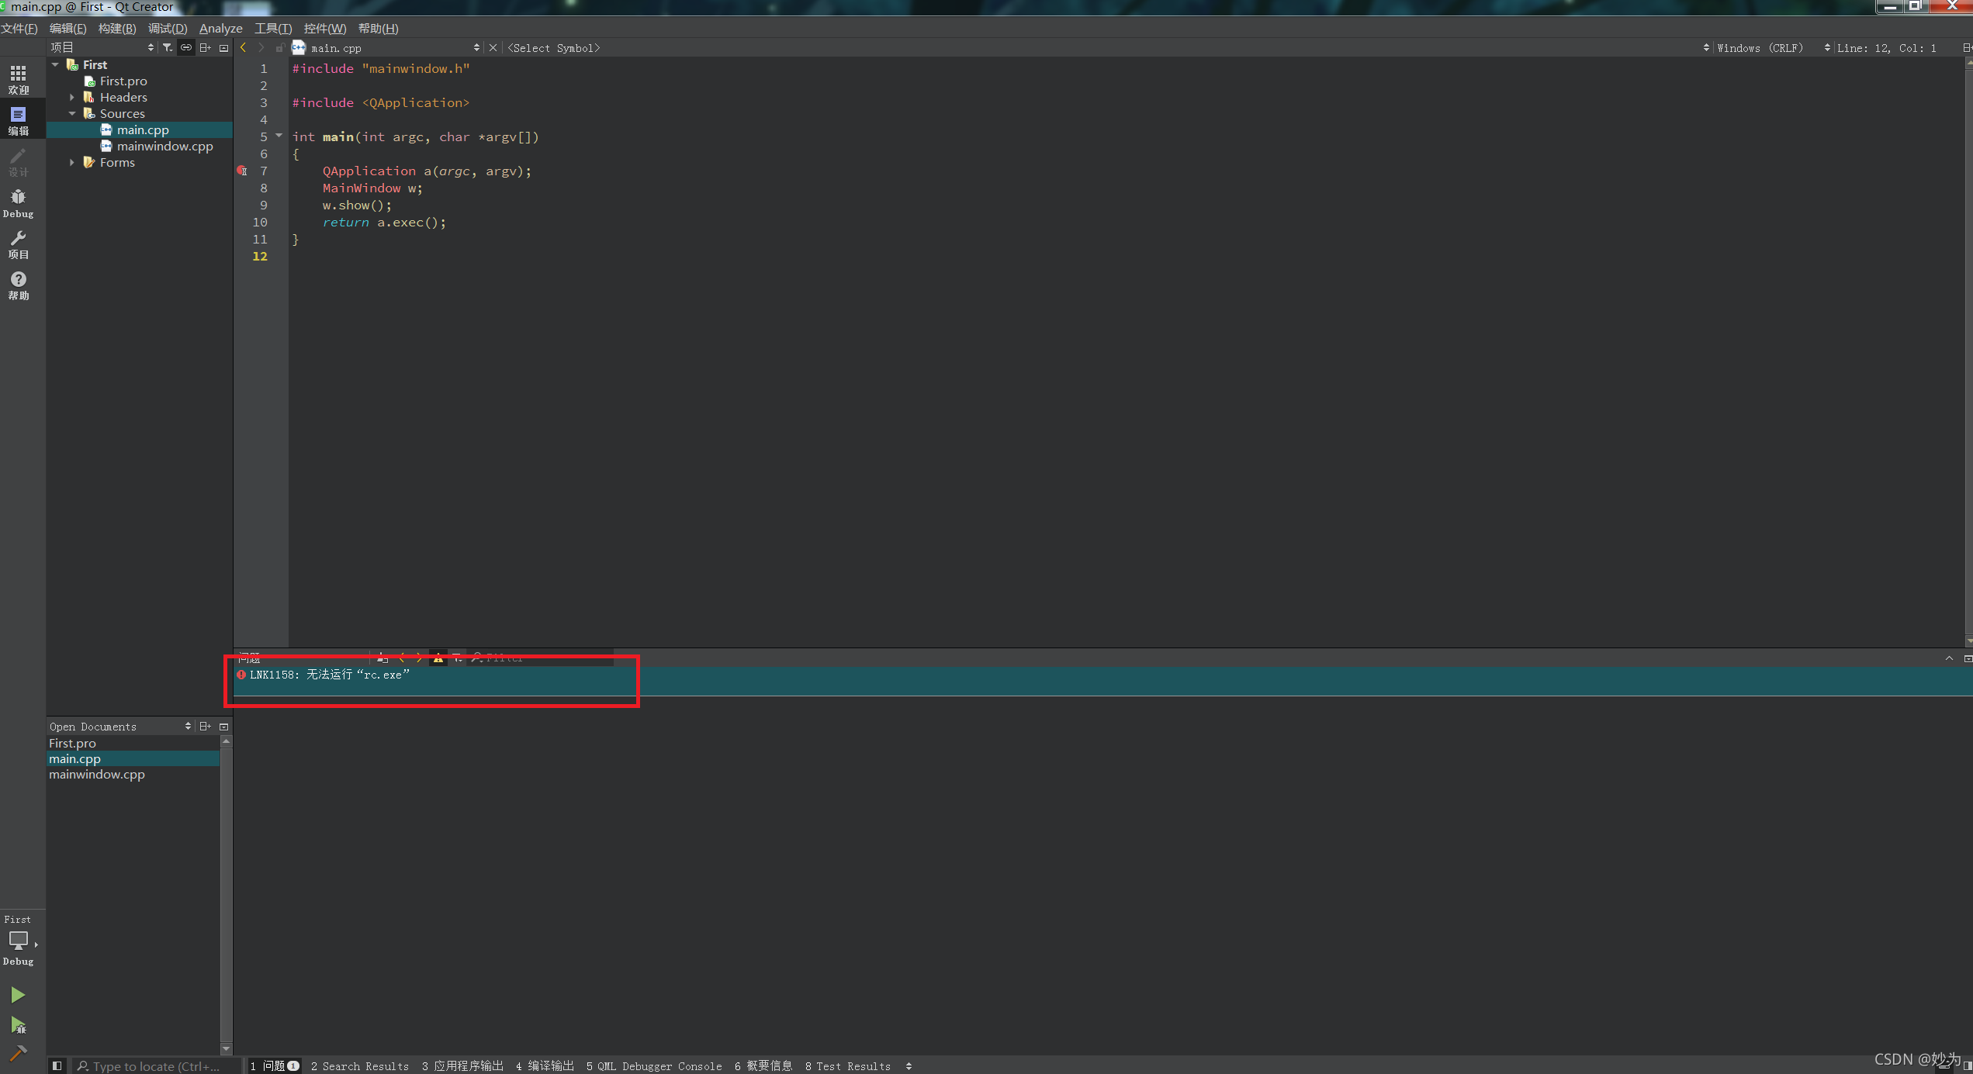Open the 调试(D) menu

click(168, 29)
